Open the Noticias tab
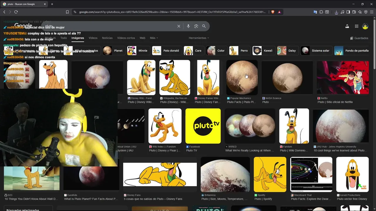 [107, 38]
